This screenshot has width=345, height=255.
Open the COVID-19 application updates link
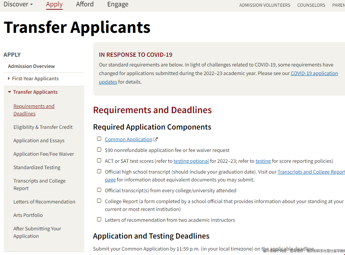coord(314,74)
